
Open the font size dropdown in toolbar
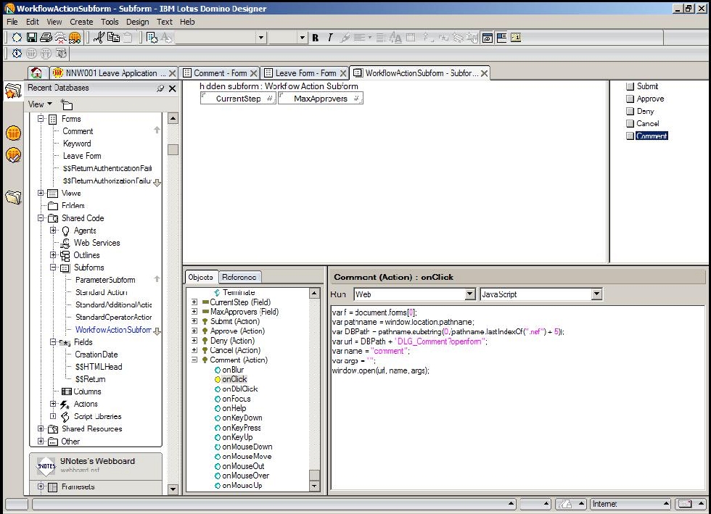pyautogui.click(x=303, y=38)
